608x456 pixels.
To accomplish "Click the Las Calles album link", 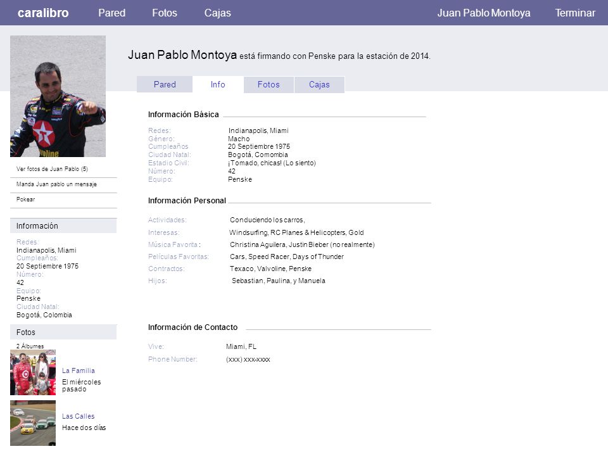I will click(79, 416).
